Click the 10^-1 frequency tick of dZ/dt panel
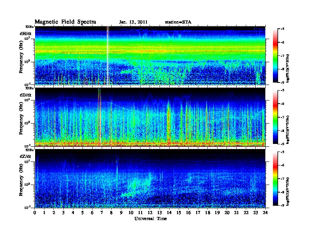 pyautogui.click(x=27, y=207)
